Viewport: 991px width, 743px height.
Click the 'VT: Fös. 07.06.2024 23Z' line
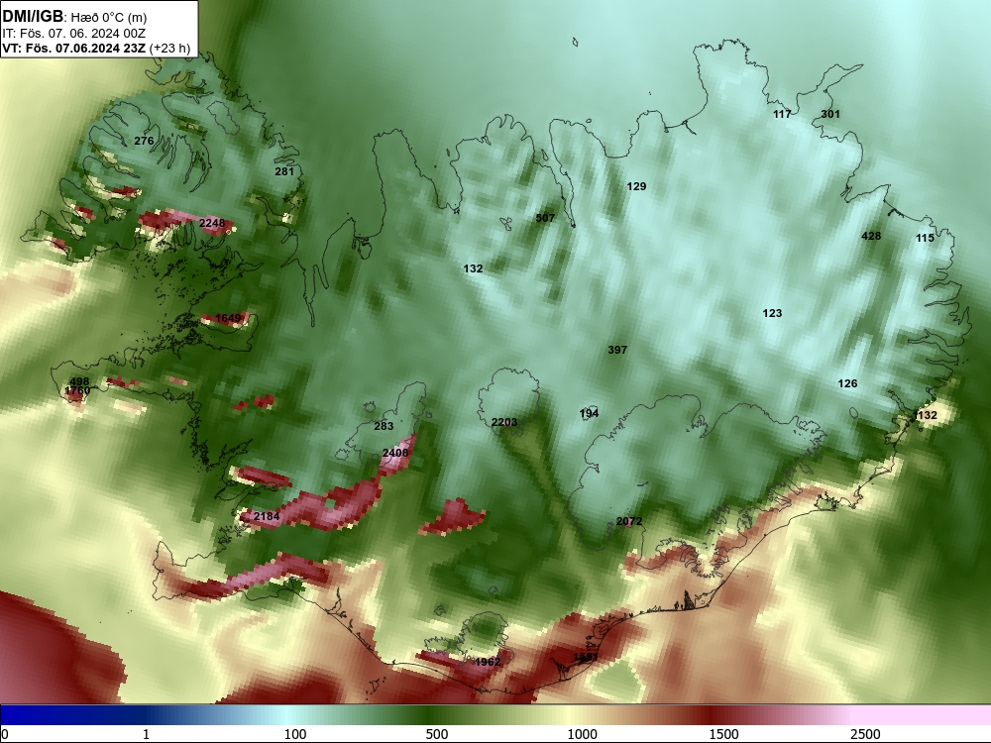[x=74, y=48]
